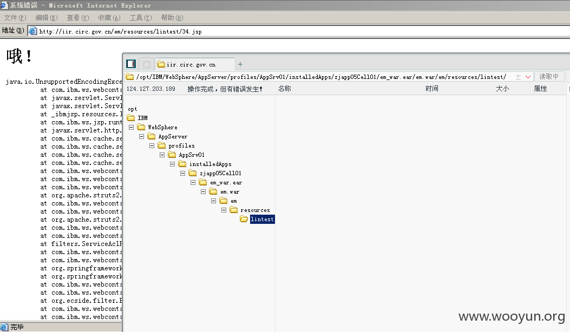Sort by 大小 column header
Viewport: 570px width, 332px height.
point(502,89)
